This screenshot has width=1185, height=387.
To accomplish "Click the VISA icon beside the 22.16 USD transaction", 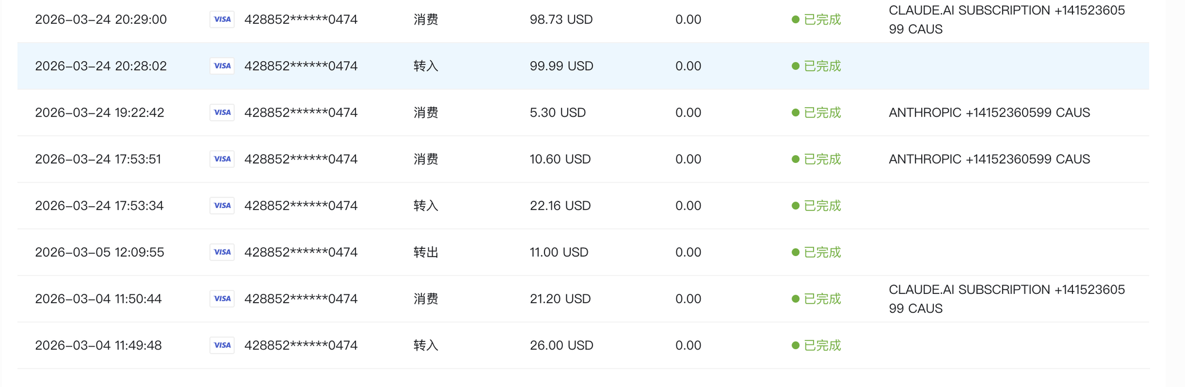I will coord(222,206).
